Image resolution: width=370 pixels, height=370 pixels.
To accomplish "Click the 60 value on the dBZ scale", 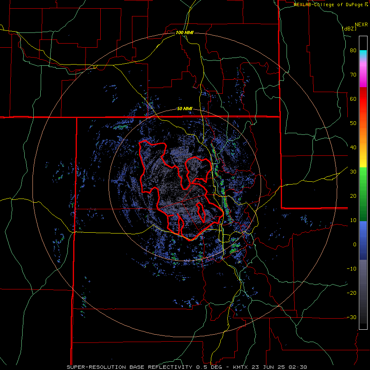I will click(x=353, y=99).
